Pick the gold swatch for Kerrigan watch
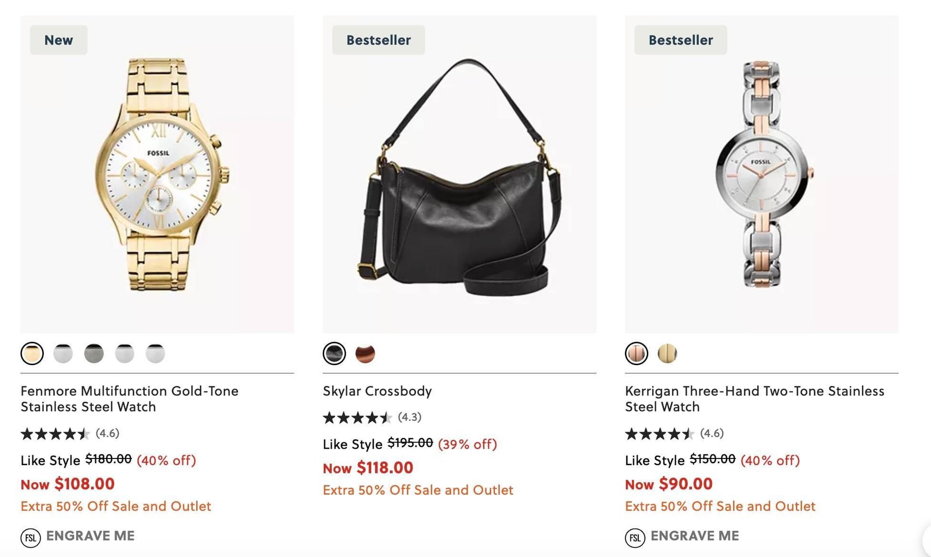This screenshot has width=931, height=557. [x=667, y=354]
